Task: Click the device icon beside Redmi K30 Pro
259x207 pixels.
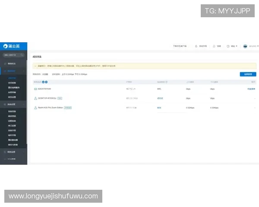Action: click(x=35, y=107)
